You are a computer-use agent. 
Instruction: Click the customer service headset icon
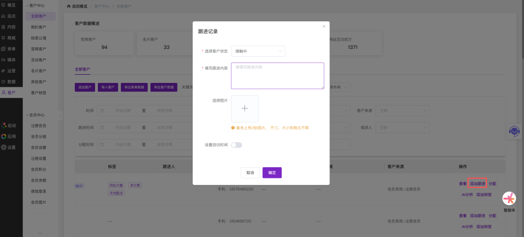tap(514, 131)
